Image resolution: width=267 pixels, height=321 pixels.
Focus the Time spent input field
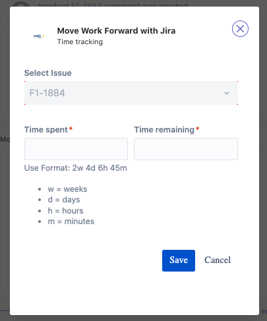pyautogui.click(x=76, y=149)
